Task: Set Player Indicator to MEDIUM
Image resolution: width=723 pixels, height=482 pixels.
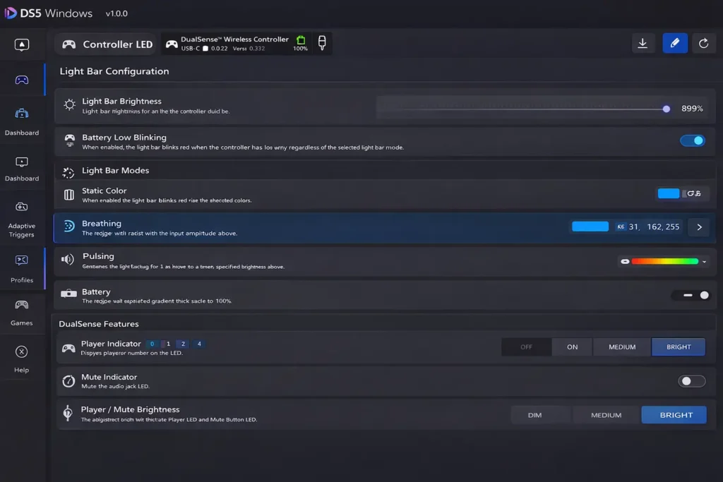Action: 621,347
